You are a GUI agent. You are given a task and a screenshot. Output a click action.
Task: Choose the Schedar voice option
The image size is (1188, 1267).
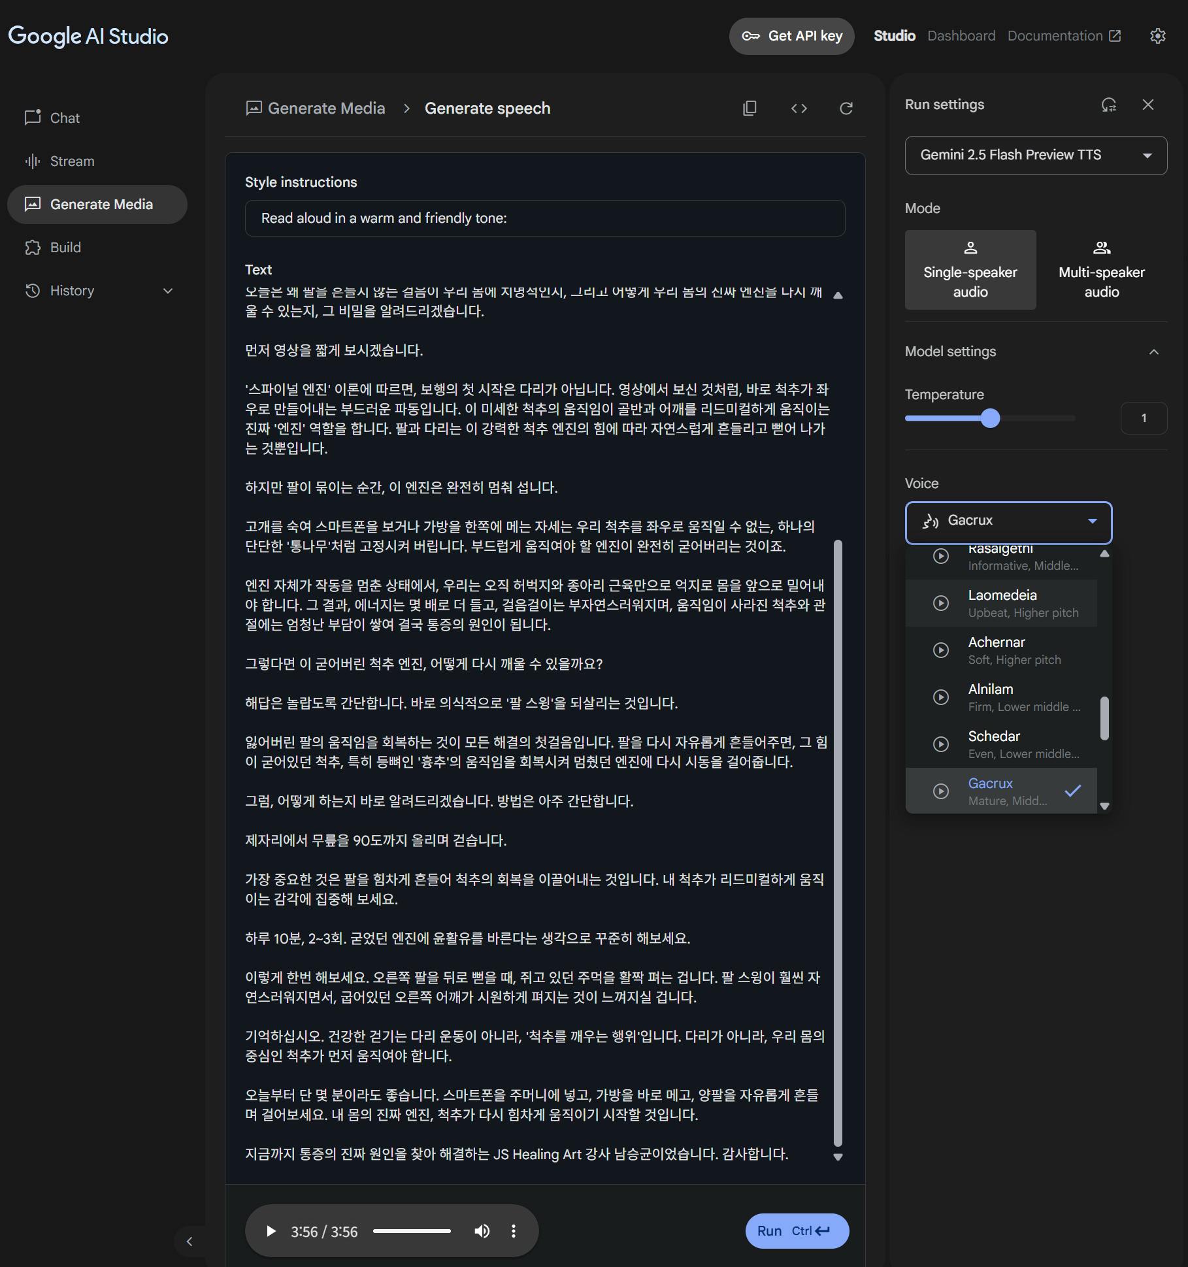point(1001,744)
